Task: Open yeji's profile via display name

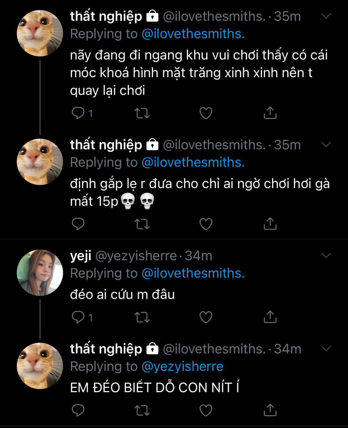Action: tap(81, 256)
